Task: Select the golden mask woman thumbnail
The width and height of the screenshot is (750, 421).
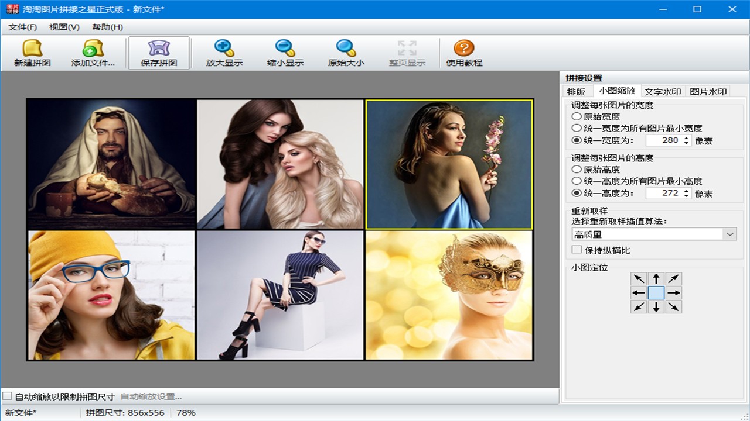Action: (x=449, y=295)
